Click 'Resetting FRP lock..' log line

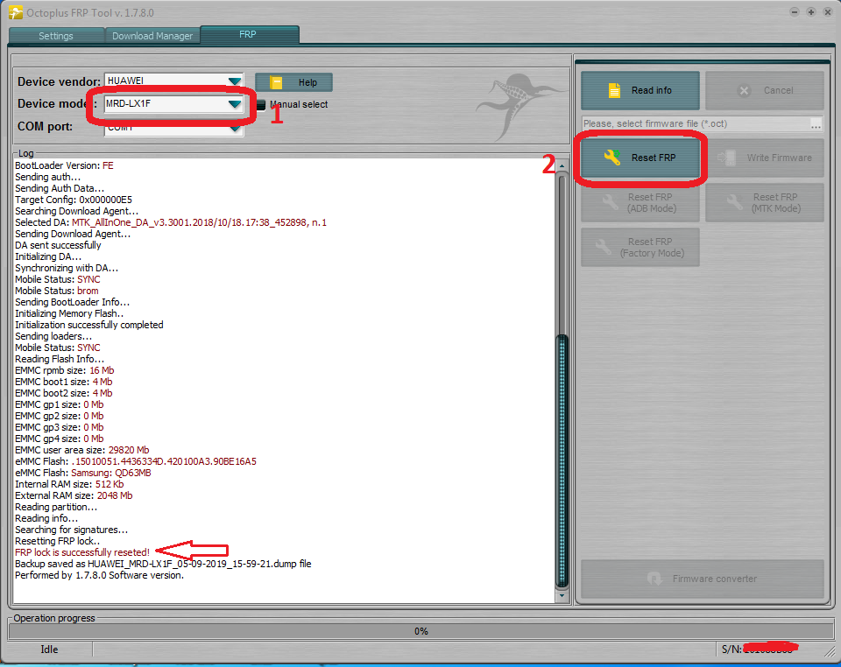[58, 541]
